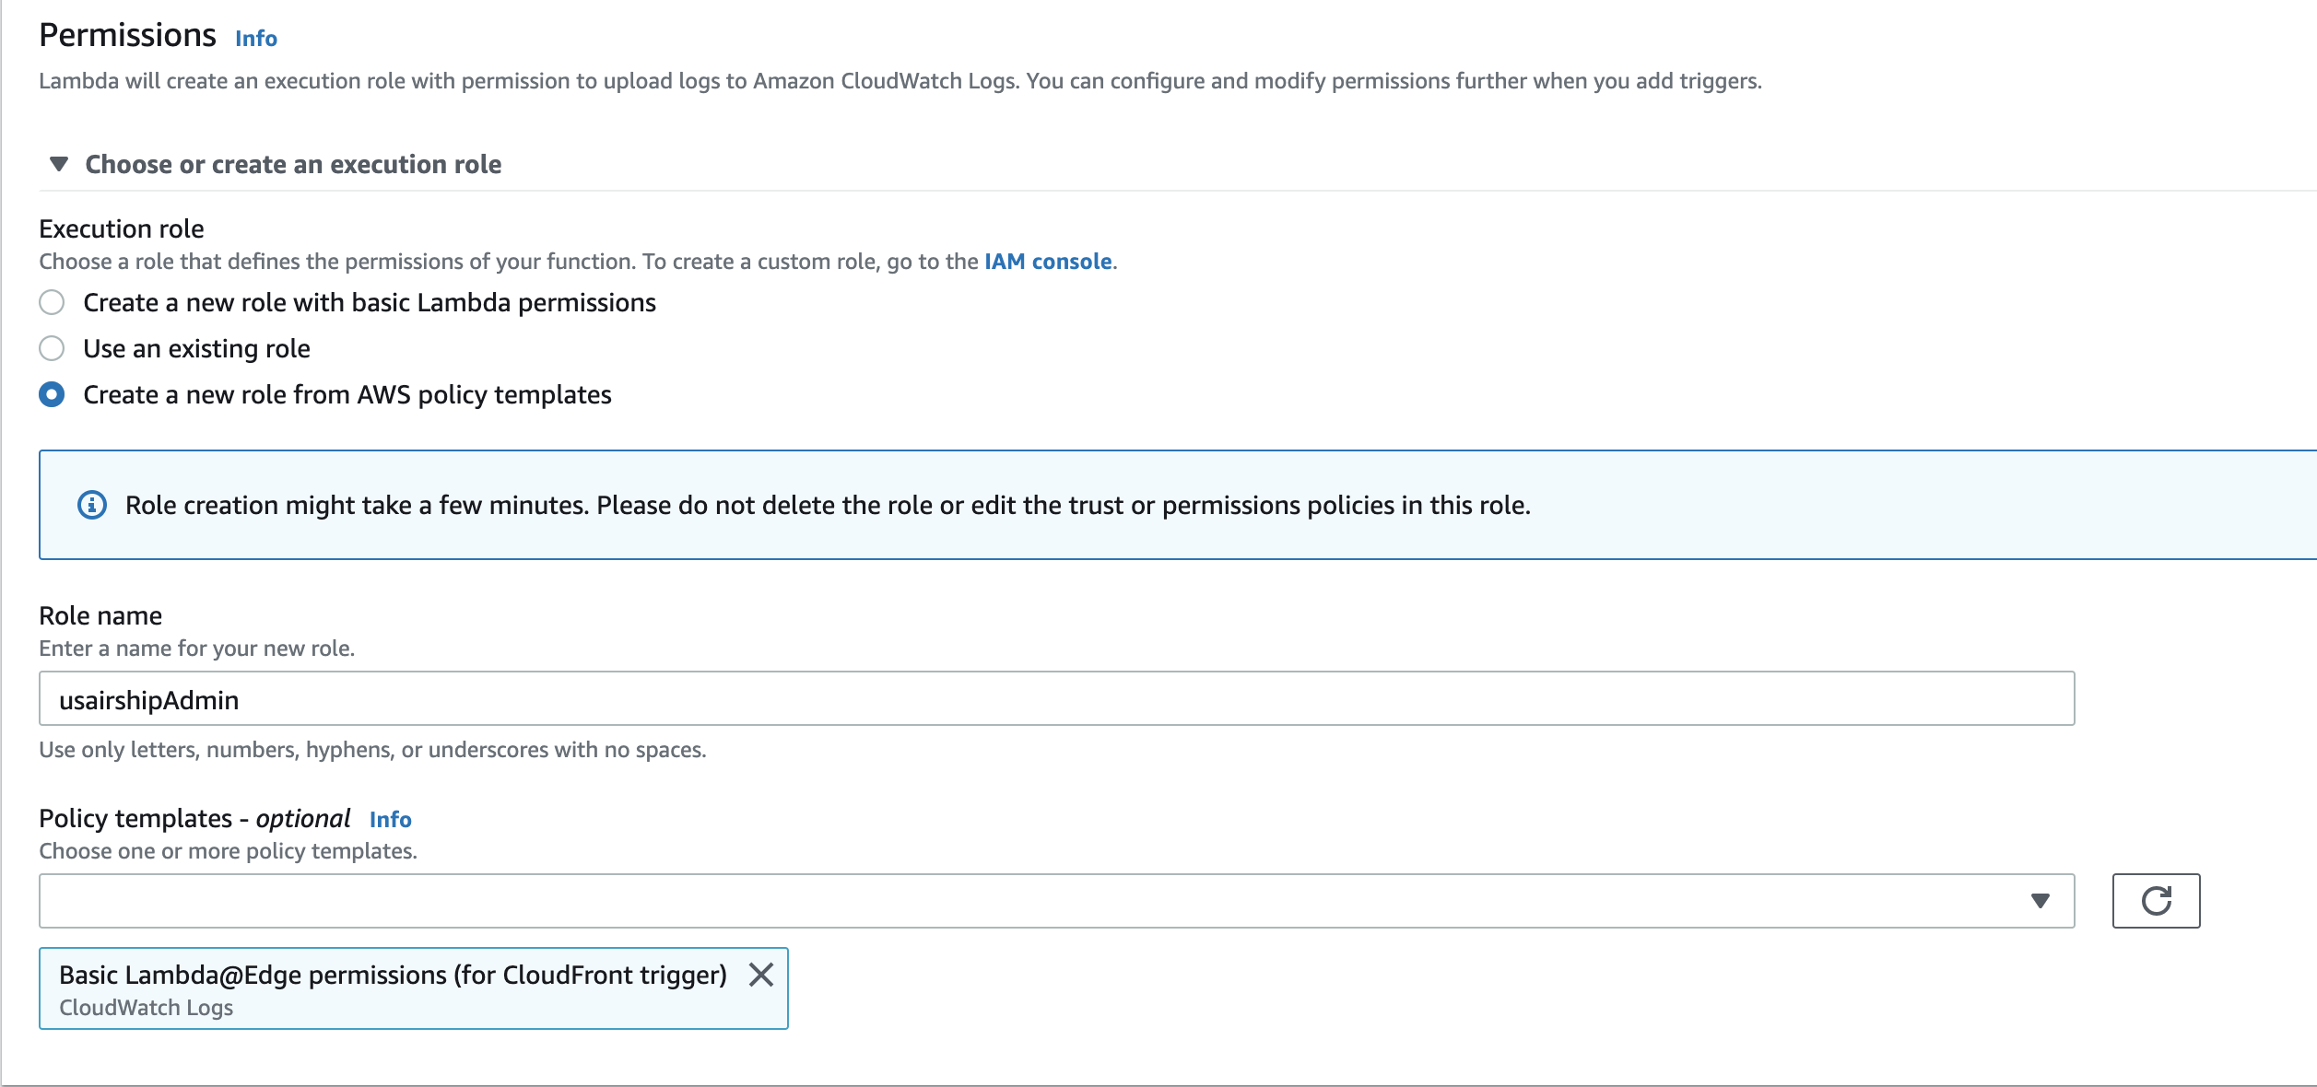Click the refresh policy templates button
Image resolution: width=2317 pixels, height=1087 pixels.
[x=2156, y=900]
